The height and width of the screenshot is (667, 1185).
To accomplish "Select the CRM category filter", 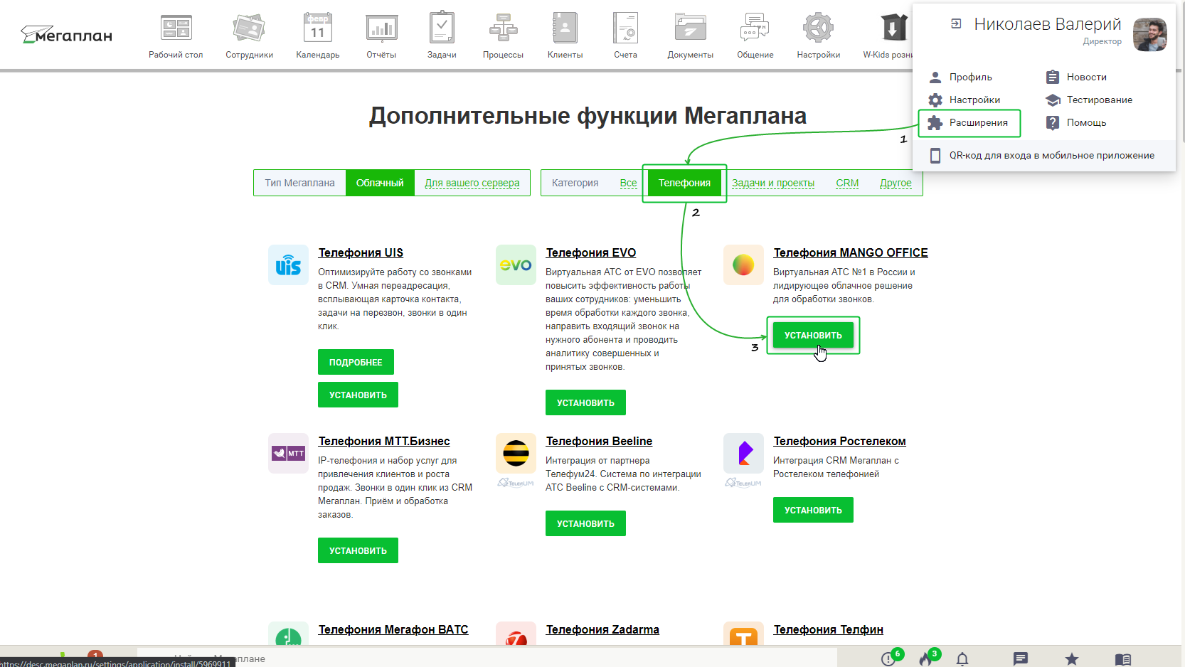I will pyautogui.click(x=847, y=183).
